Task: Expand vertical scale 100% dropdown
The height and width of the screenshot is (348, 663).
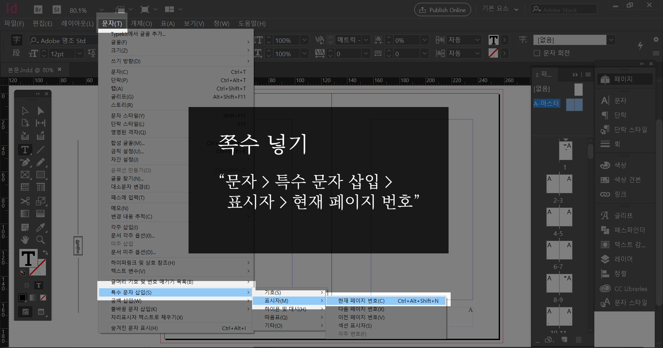Action: [304, 40]
